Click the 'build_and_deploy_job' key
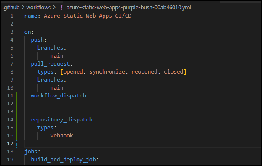Image resolution: width=262 pixels, height=166 pixels. pyautogui.click(x=63, y=160)
